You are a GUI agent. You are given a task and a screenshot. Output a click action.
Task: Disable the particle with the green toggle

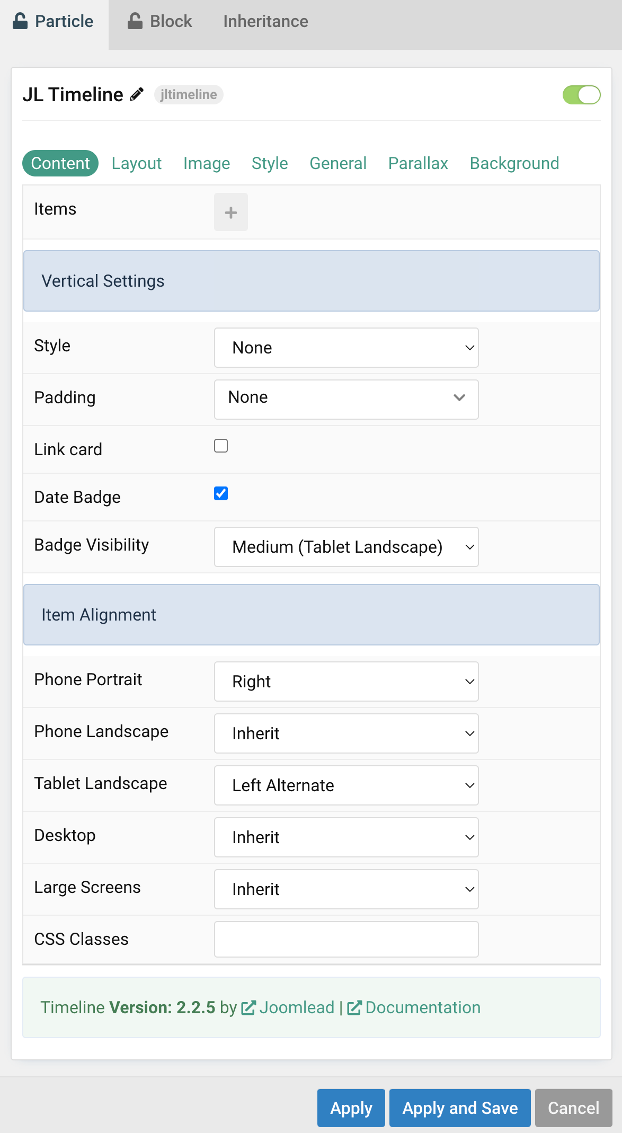581,95
